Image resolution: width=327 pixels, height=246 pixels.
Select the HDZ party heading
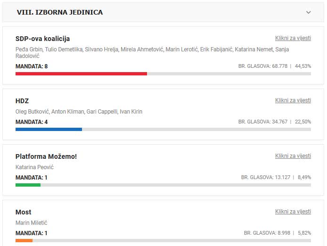click(x=22, y=101)
